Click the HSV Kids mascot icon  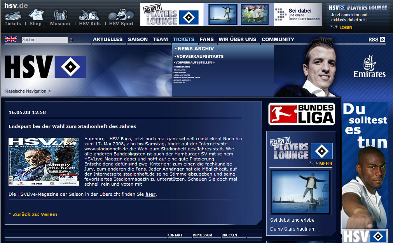point(89,16)
